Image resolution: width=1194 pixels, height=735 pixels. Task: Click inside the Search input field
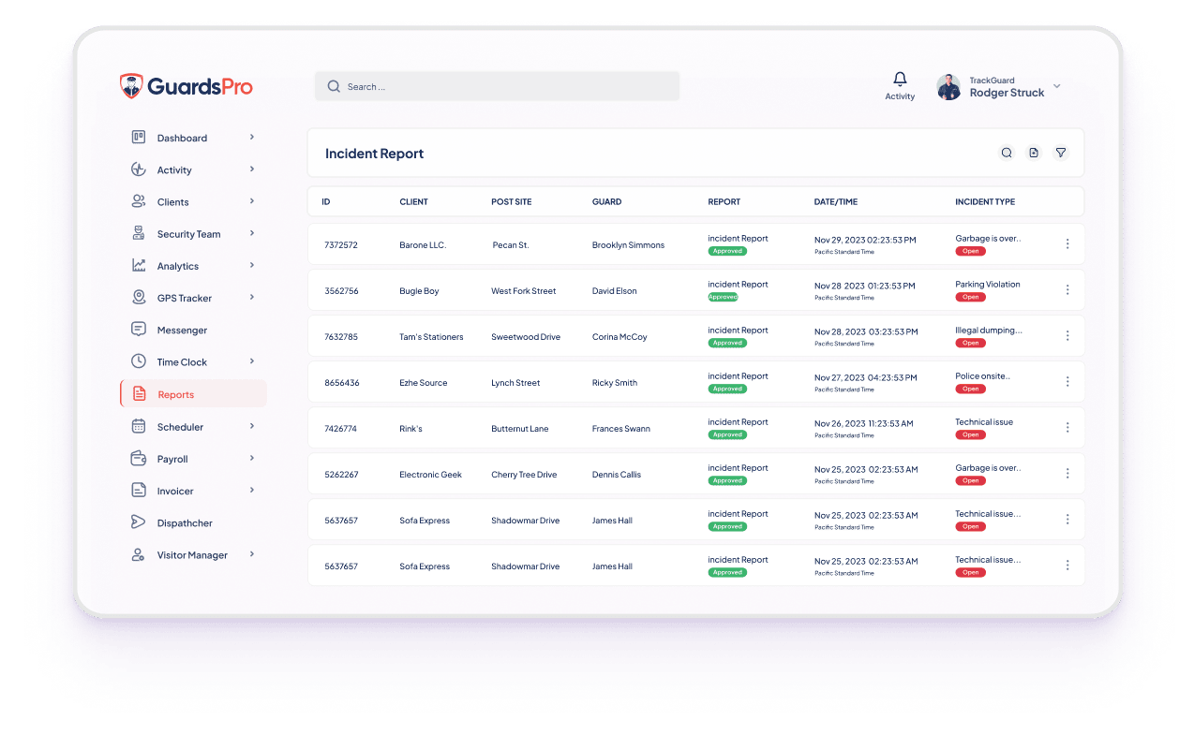[497, 85]
